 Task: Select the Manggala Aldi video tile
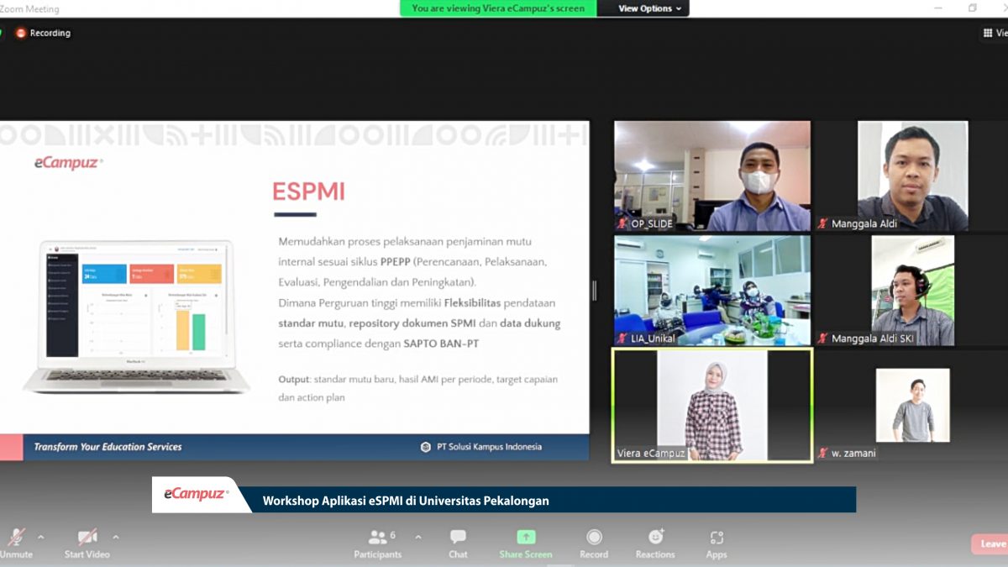pyautogui.click(x=911, y=176)
